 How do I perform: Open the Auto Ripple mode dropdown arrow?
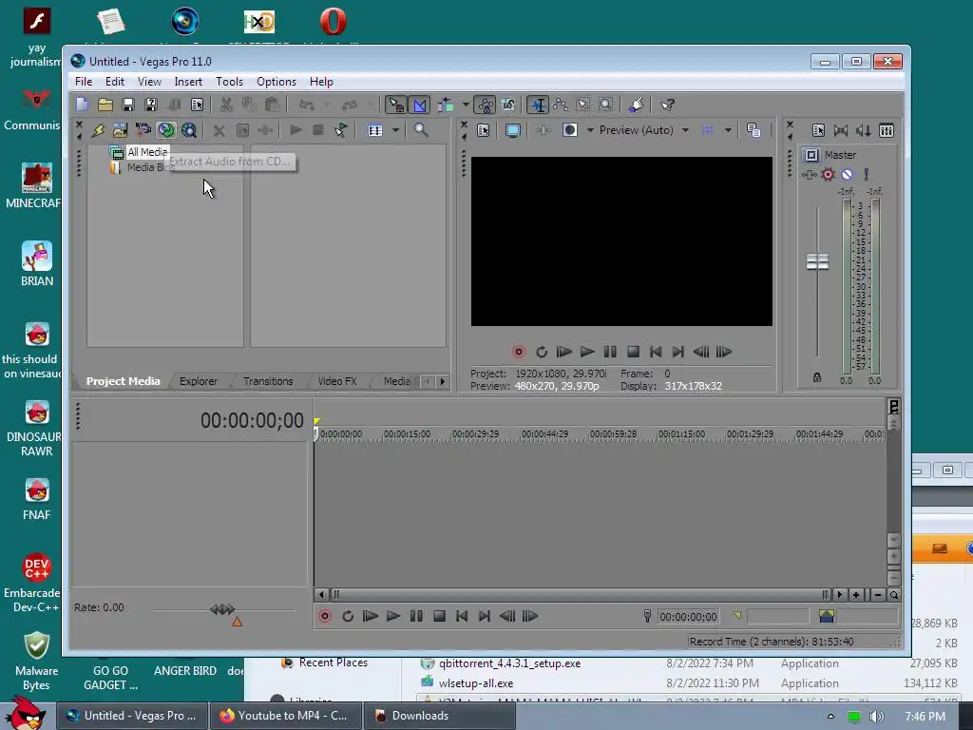pyautogui.click(x=466, y=105)
